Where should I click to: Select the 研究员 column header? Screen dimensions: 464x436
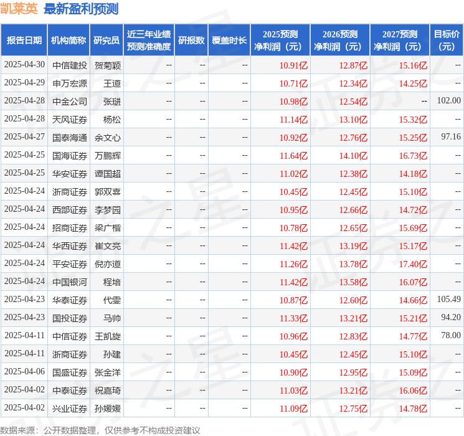tap(107, 40)
